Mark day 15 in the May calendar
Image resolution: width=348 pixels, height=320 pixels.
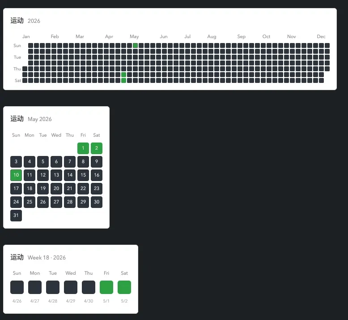point(83,175)
